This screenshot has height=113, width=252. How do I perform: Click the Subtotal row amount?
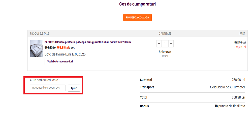pos(238,80)
